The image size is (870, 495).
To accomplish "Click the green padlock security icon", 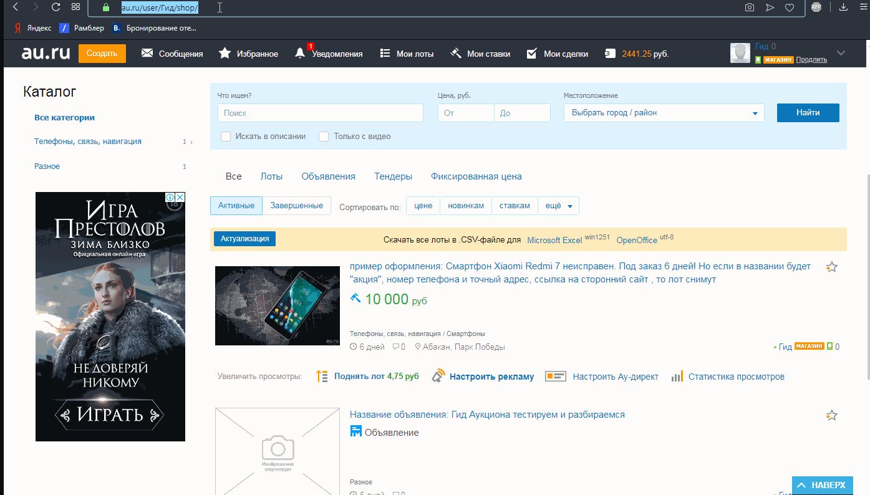I will pyautogui.click(x=105, y=7).
